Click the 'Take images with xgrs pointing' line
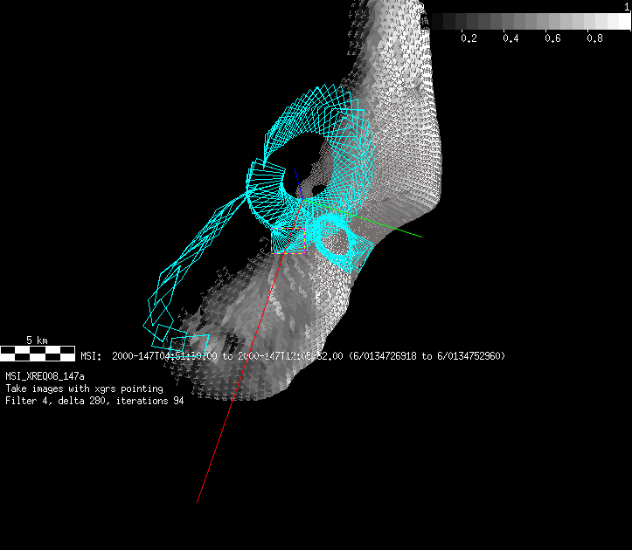Viewport: 632px width, 550px height. tap(84, 388)
